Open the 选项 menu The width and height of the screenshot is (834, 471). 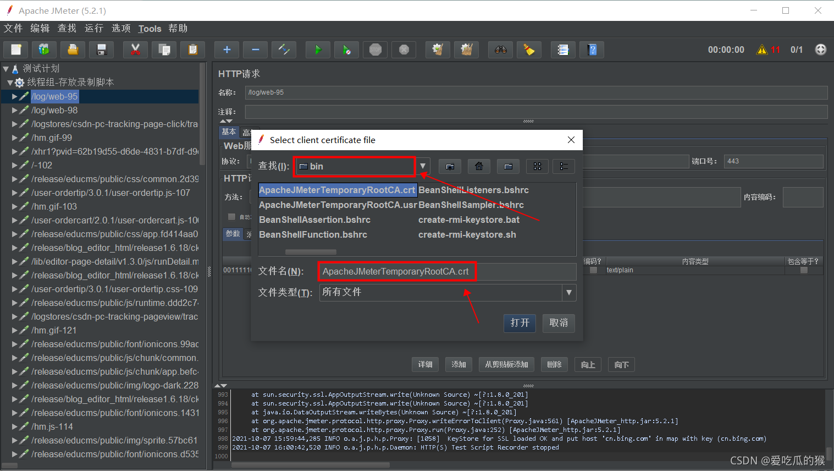(x=121, y=29)
